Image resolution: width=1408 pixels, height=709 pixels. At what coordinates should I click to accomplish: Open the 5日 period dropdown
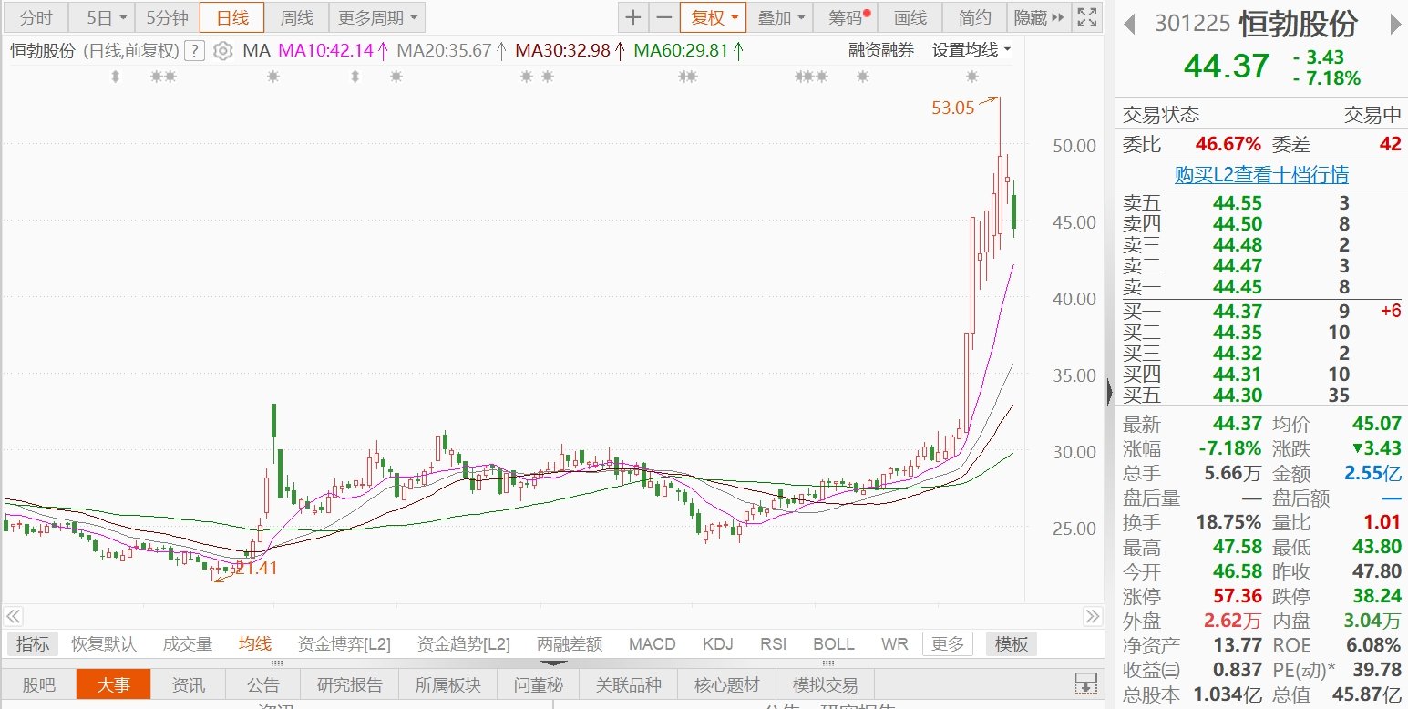pos(100,17)
